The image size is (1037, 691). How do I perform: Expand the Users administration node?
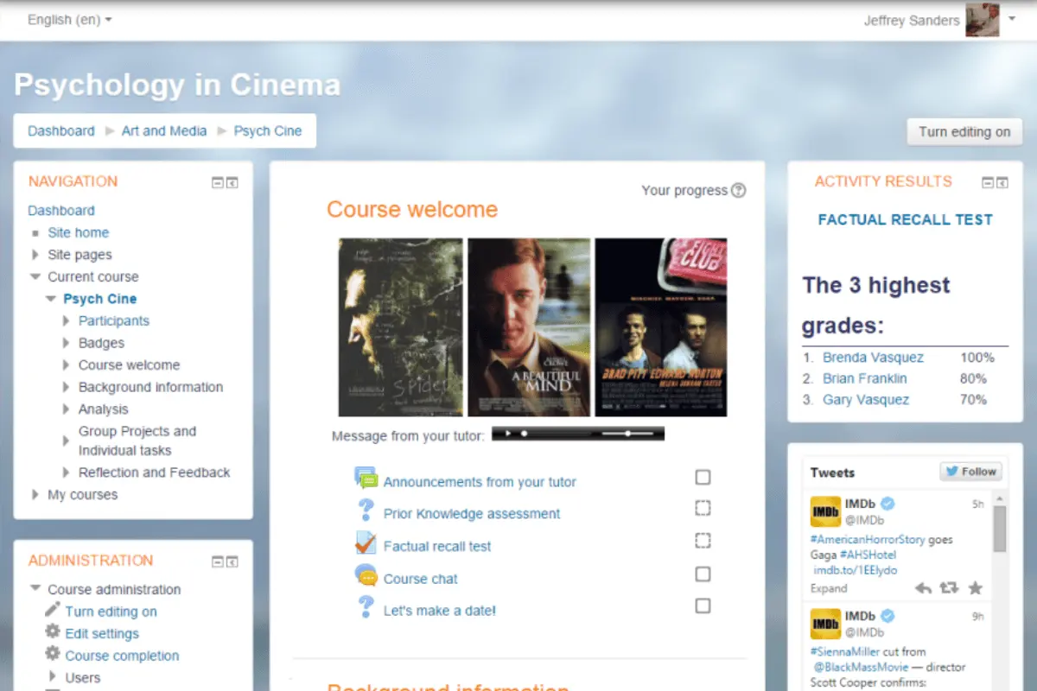(53, 677)
